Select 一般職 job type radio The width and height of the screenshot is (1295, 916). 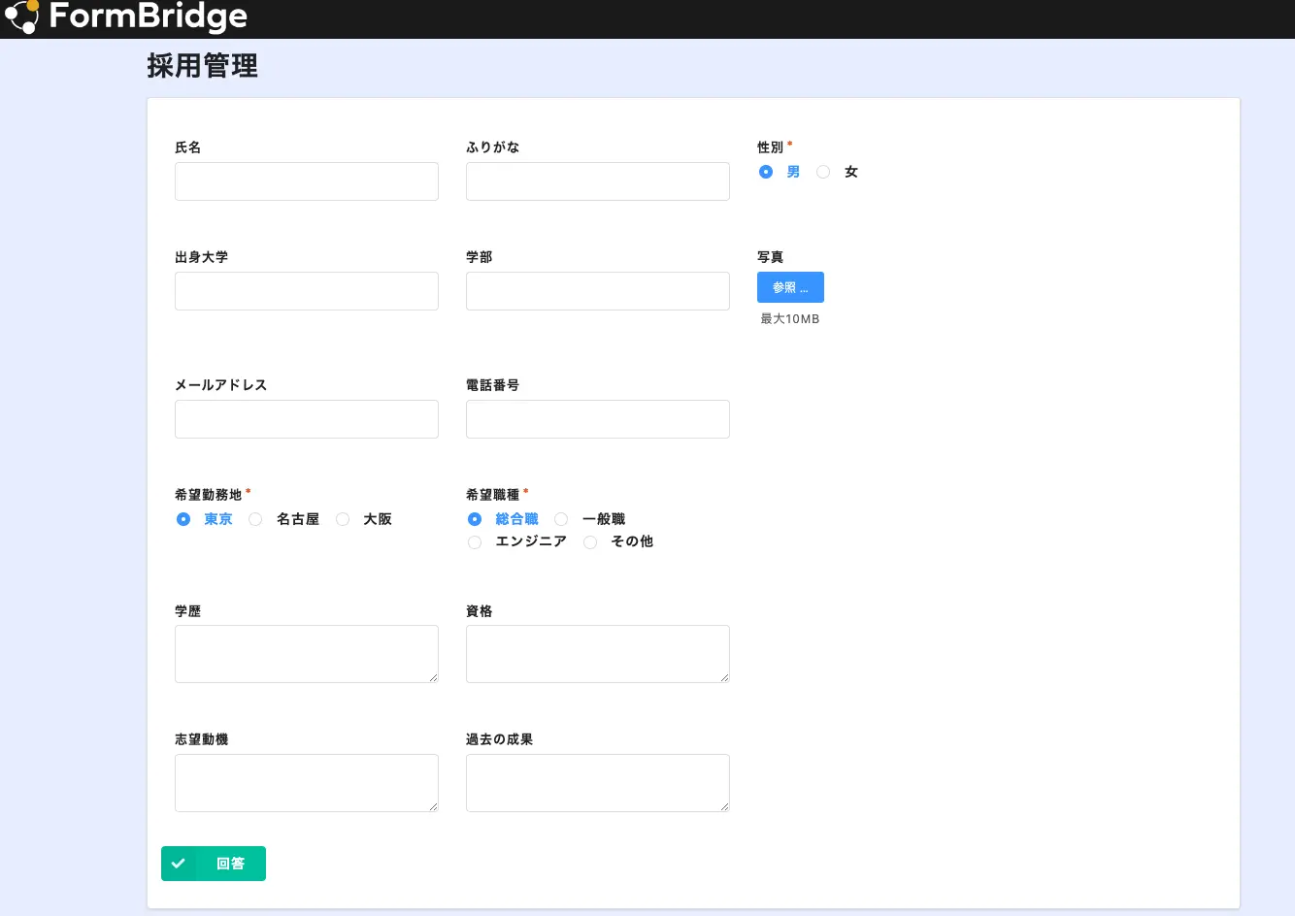click(561, 519)
